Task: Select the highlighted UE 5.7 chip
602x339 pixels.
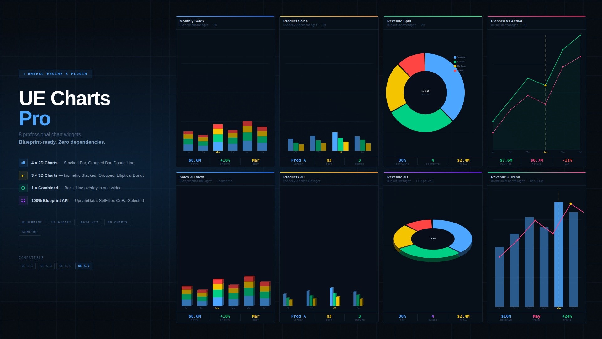Action: click(x=84, y=266)
